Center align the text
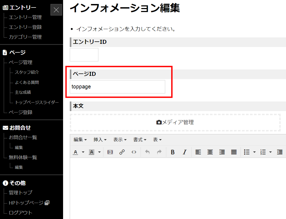 [210, 152]
